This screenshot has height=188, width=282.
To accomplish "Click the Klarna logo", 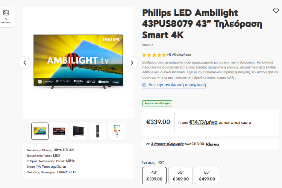I will click(212, 144).
